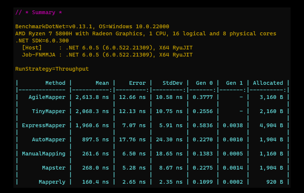Click the Job-FNMMJA runtime line

[x=107, y=55]
